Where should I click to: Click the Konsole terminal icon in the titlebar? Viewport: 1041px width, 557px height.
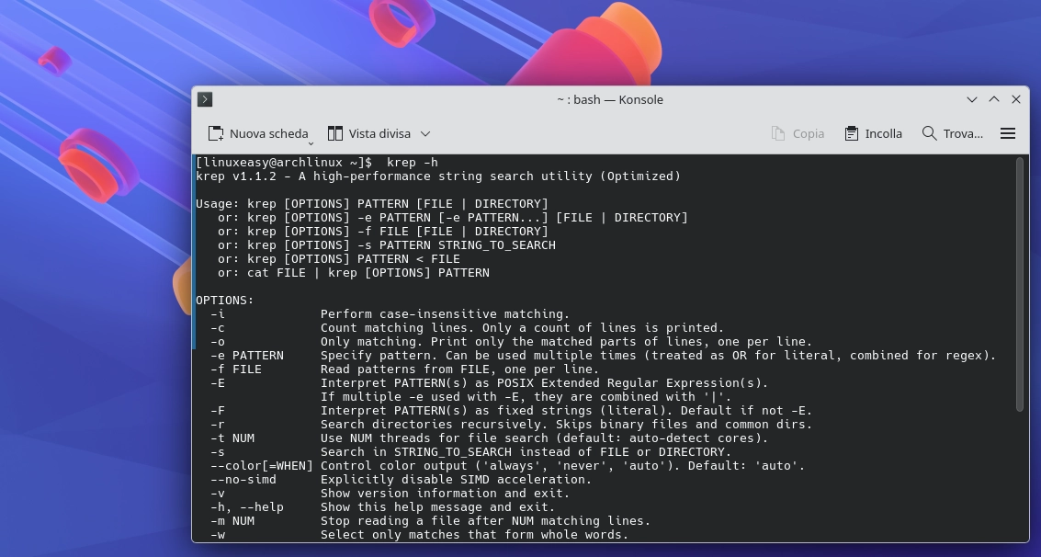coord(205,99)
